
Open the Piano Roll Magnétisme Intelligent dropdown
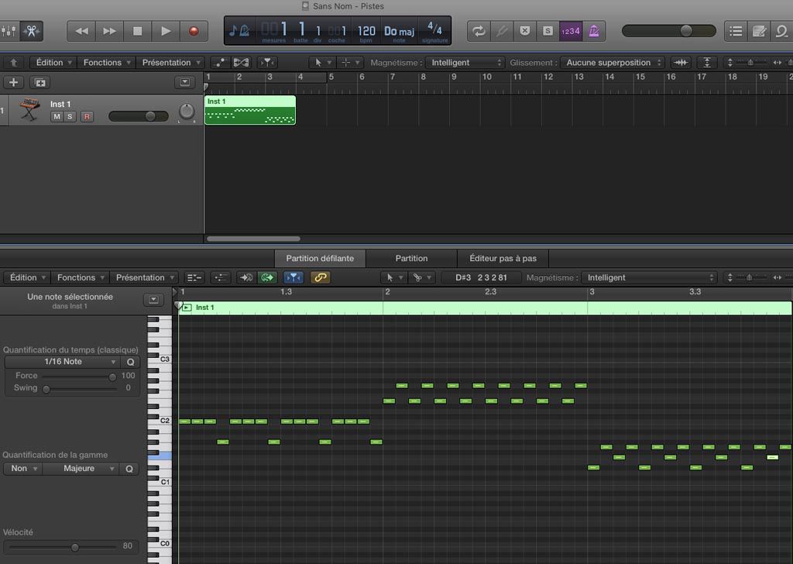[x=650, y=277]
